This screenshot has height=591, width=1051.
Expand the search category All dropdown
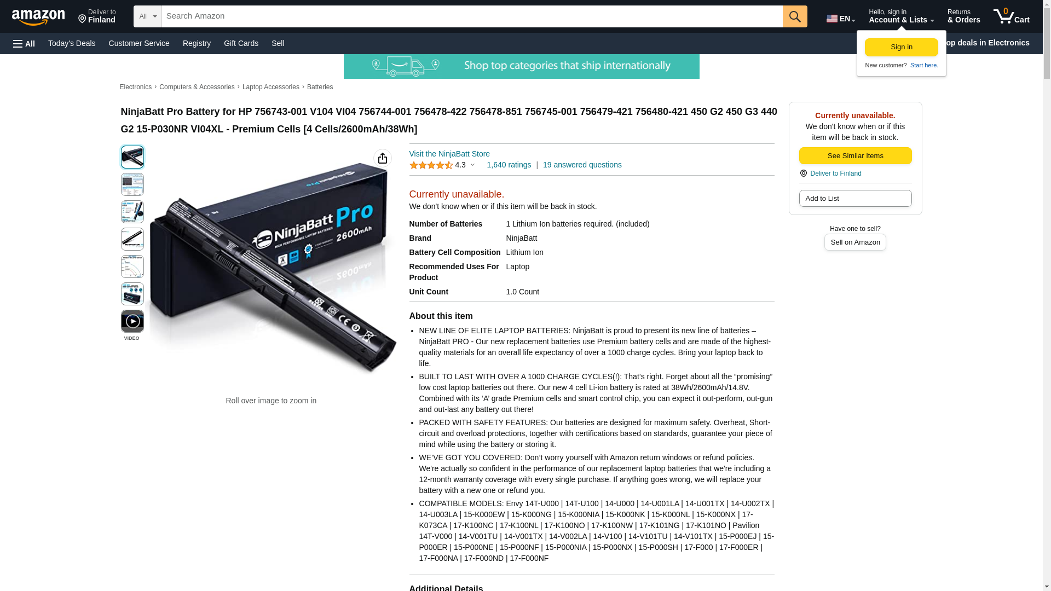pos(148,16)
